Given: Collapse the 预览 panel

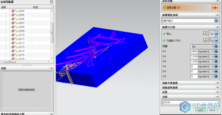Looking at the screenshot, I should pyautogui.click(x=51, y=68).
